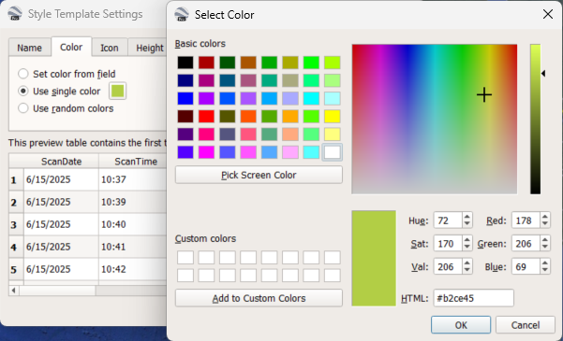Viewport: 563px width, 341px height.
Task: Cancel the Select Color dialog
Action: [x=526, y=325]
